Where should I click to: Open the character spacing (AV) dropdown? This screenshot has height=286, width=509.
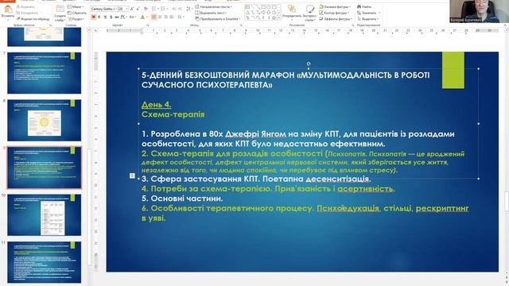[123, 17]
